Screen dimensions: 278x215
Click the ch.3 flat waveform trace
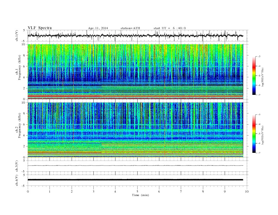135,165
